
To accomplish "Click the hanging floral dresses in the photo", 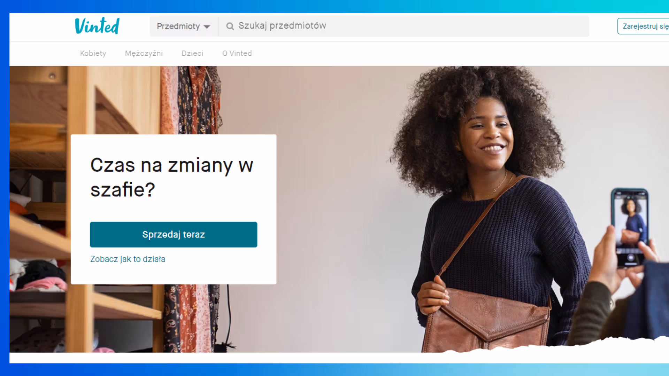I will [191, 100].
